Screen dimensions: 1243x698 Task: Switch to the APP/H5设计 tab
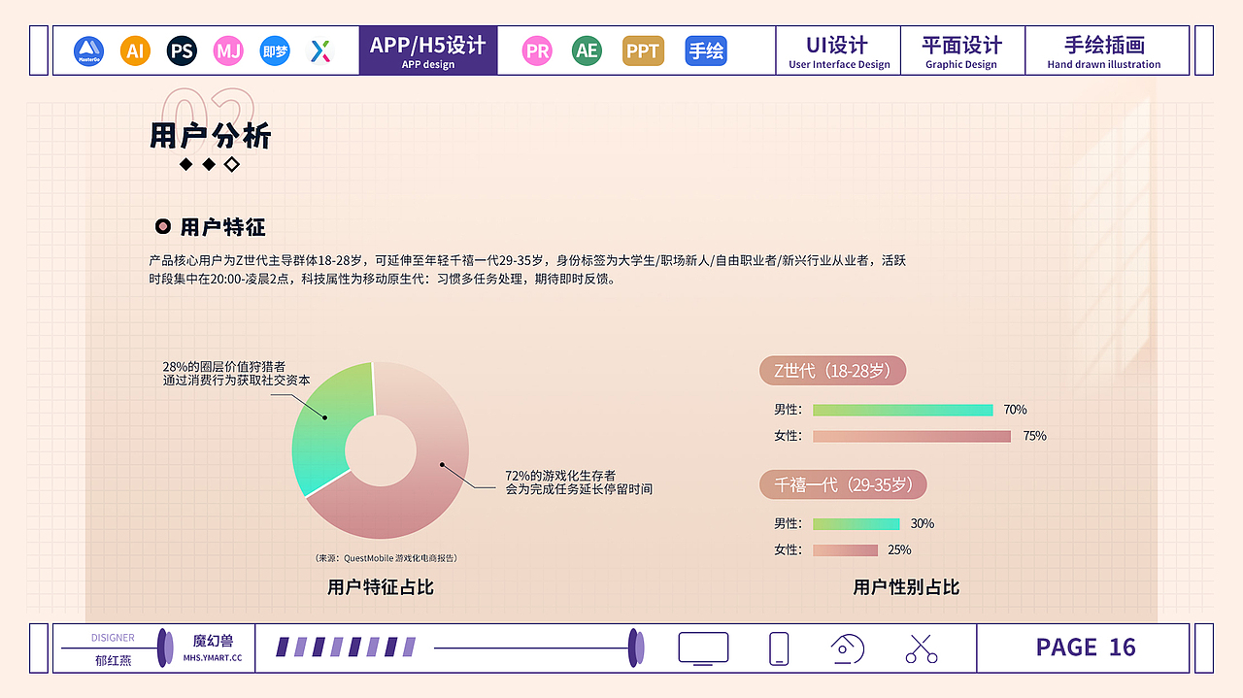pyautogui.click(x=428, y=50)
